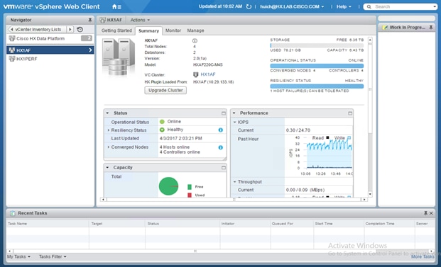
Task: Refresh the vSphere client view
Action: pos(249,7)
